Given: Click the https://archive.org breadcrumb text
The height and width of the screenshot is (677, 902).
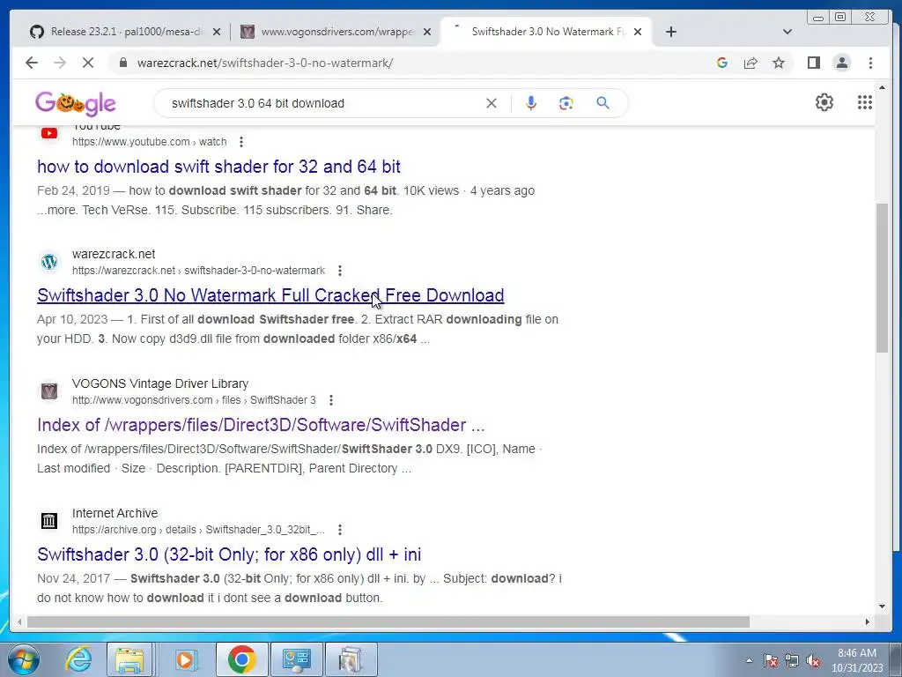Looking at the screenshot, I should 198,530.
